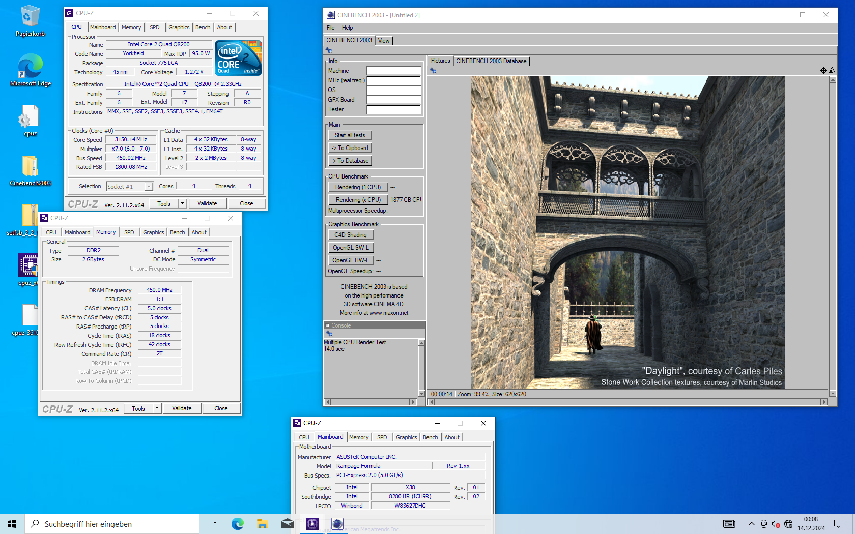The width and height of the screenshot is (855, 534).
Task: Switch to Mainboard tab in top CPU-Z
Action: [103, 27]
